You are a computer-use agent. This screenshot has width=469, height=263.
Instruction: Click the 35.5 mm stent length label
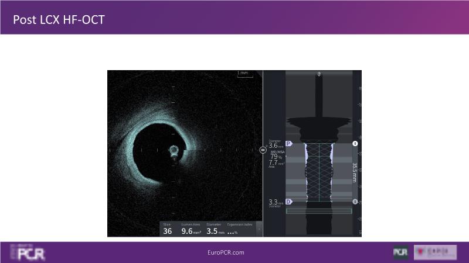point(355,172)
